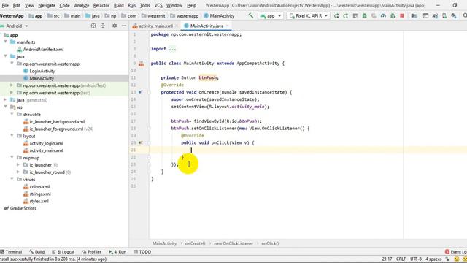Screen dimensions: 467x263
Task: Expand the folded import statements
Action: click(x=172, y=49)
